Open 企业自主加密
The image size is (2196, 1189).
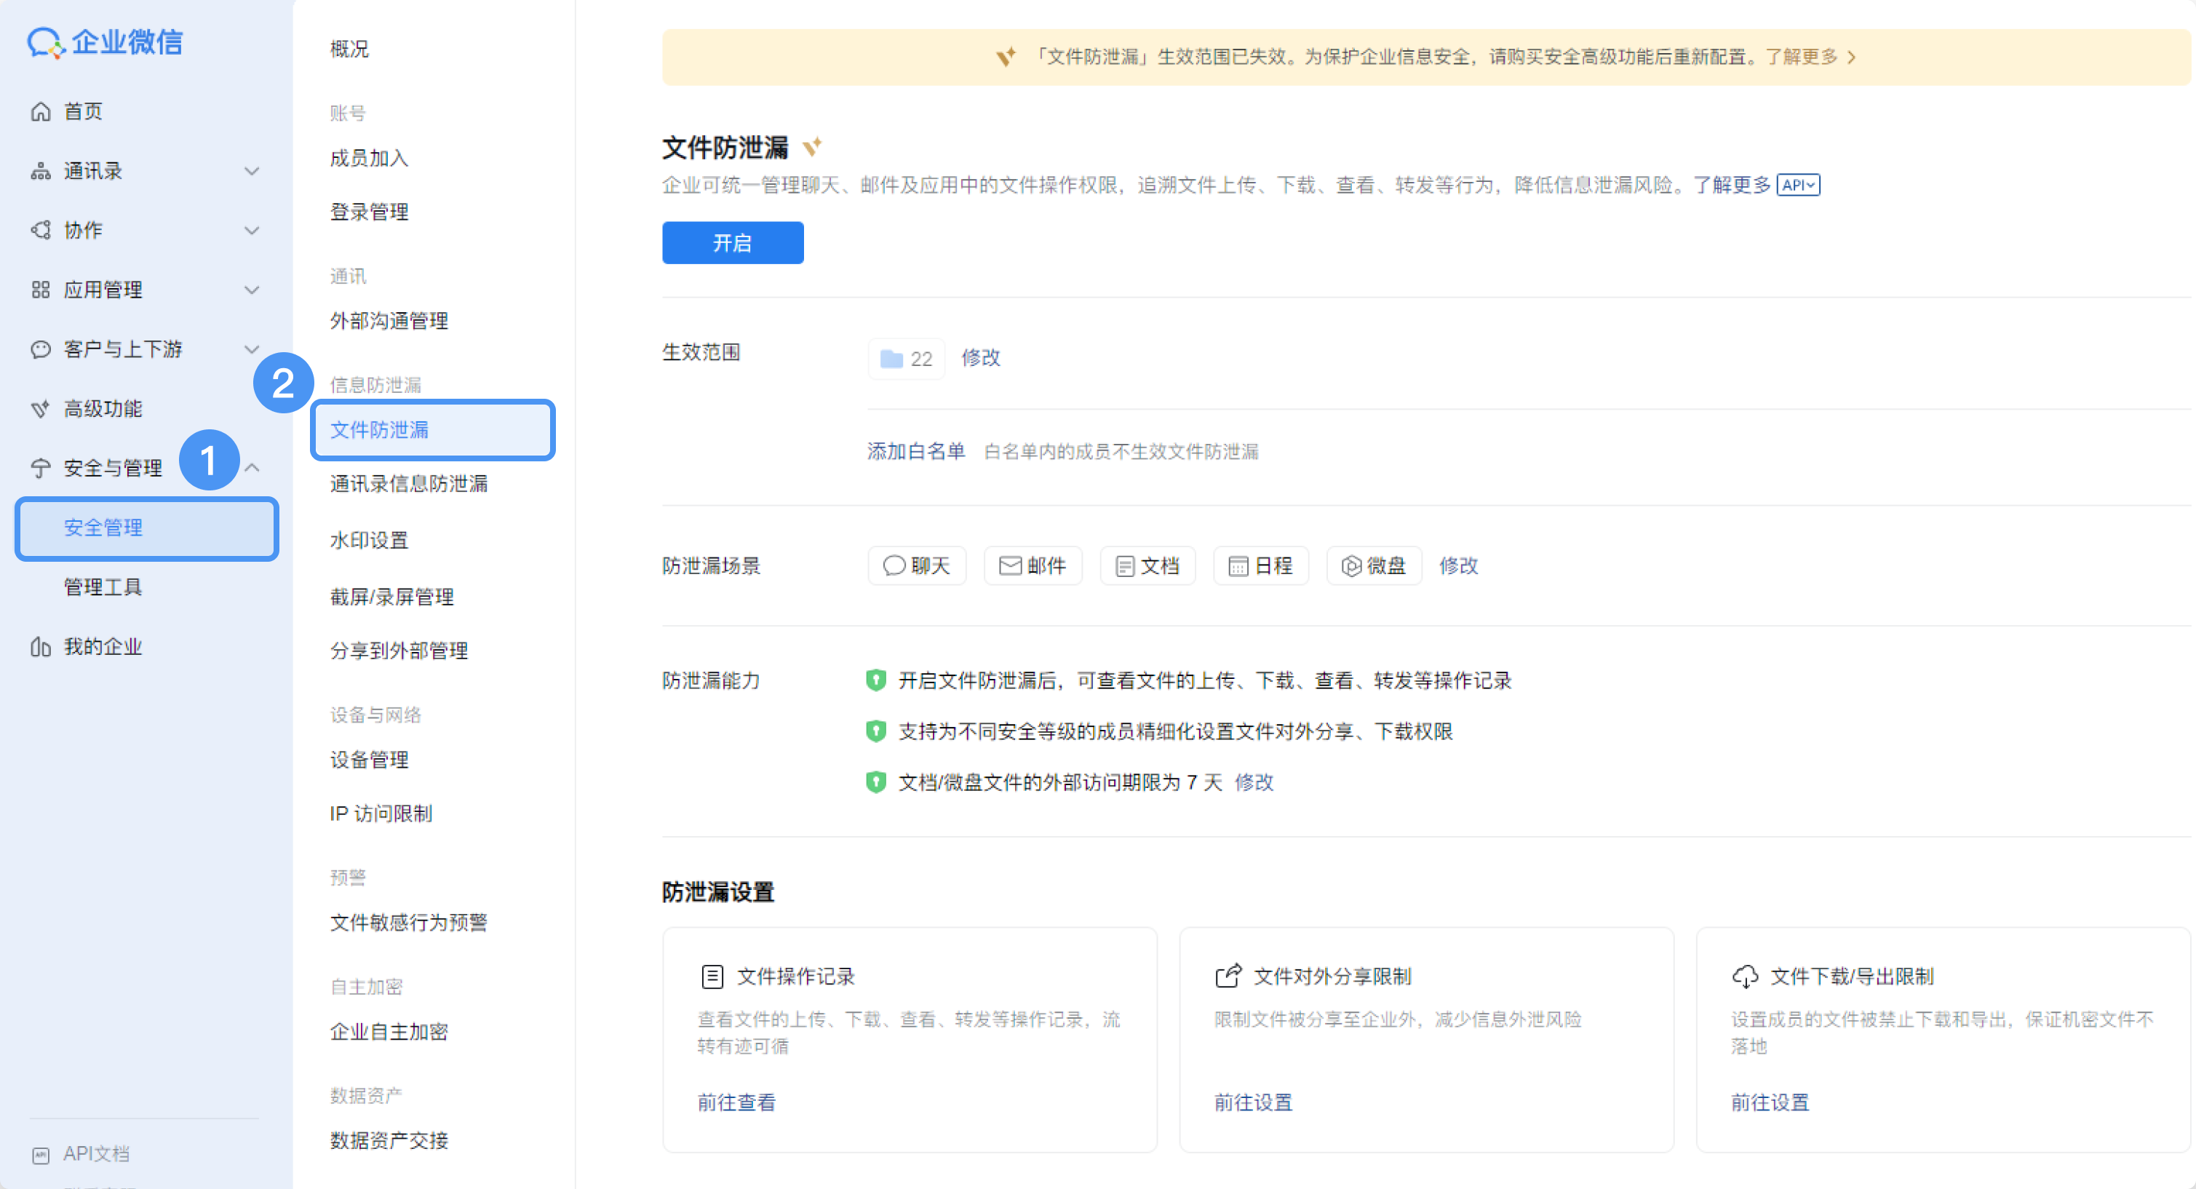pos(389,1032)
